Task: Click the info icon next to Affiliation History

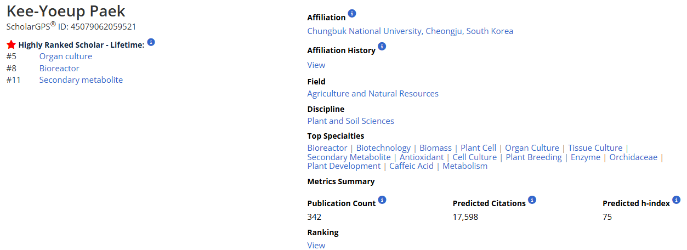Action: point(382,47)
